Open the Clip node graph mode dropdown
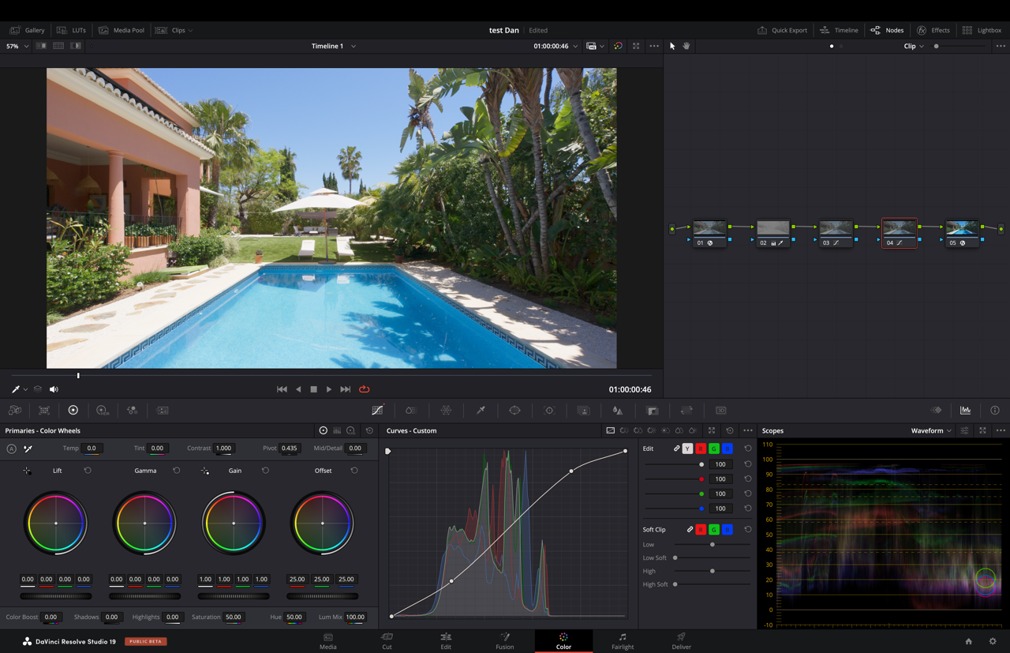The width and height of the screenshot is (1010, 653). tap(914, 46)
